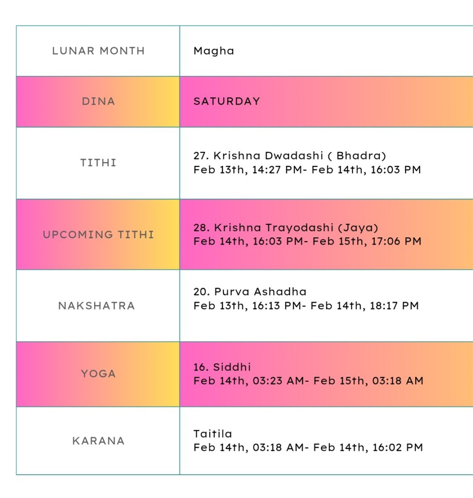Click the Siddhi yoga time range line
Screen dimensions: 473x498
point(308,381)
